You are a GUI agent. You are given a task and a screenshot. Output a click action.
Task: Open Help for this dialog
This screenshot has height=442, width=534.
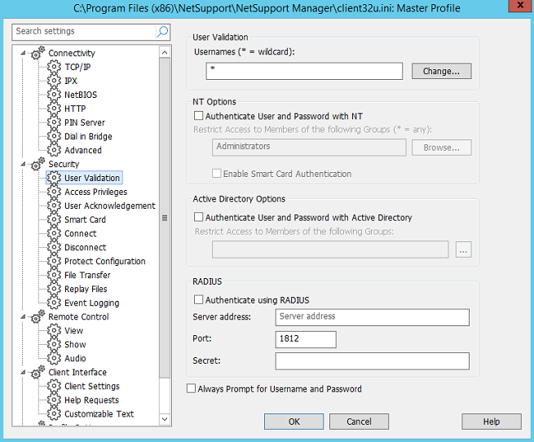(x=492, y=422)
